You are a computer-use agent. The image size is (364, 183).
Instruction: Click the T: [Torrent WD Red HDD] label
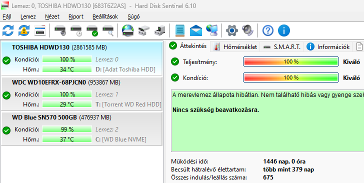(128, 104)
